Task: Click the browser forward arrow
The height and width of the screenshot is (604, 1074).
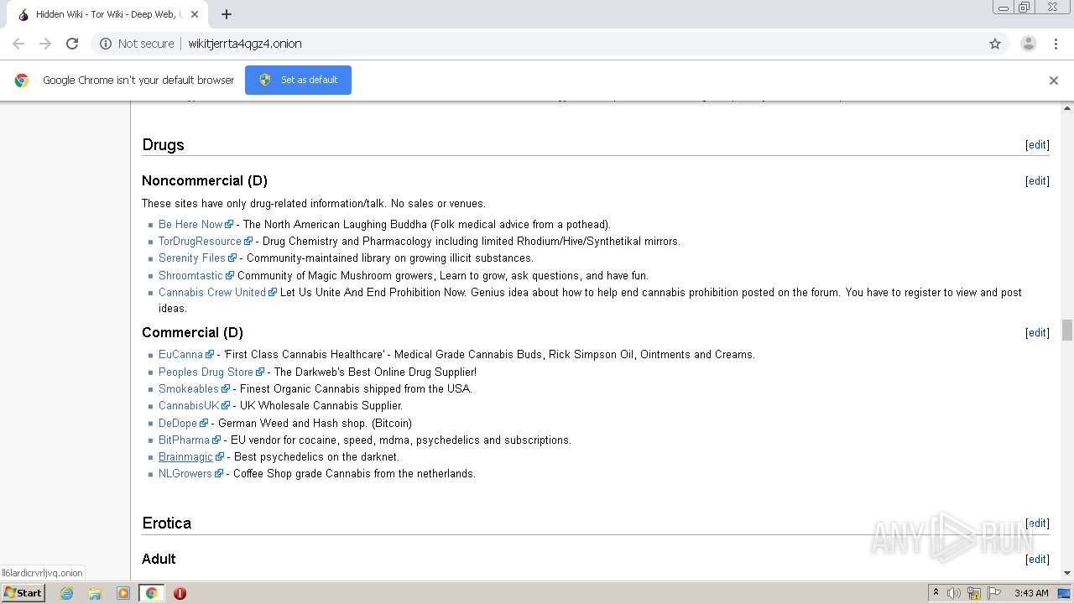Action: [45, 44]
